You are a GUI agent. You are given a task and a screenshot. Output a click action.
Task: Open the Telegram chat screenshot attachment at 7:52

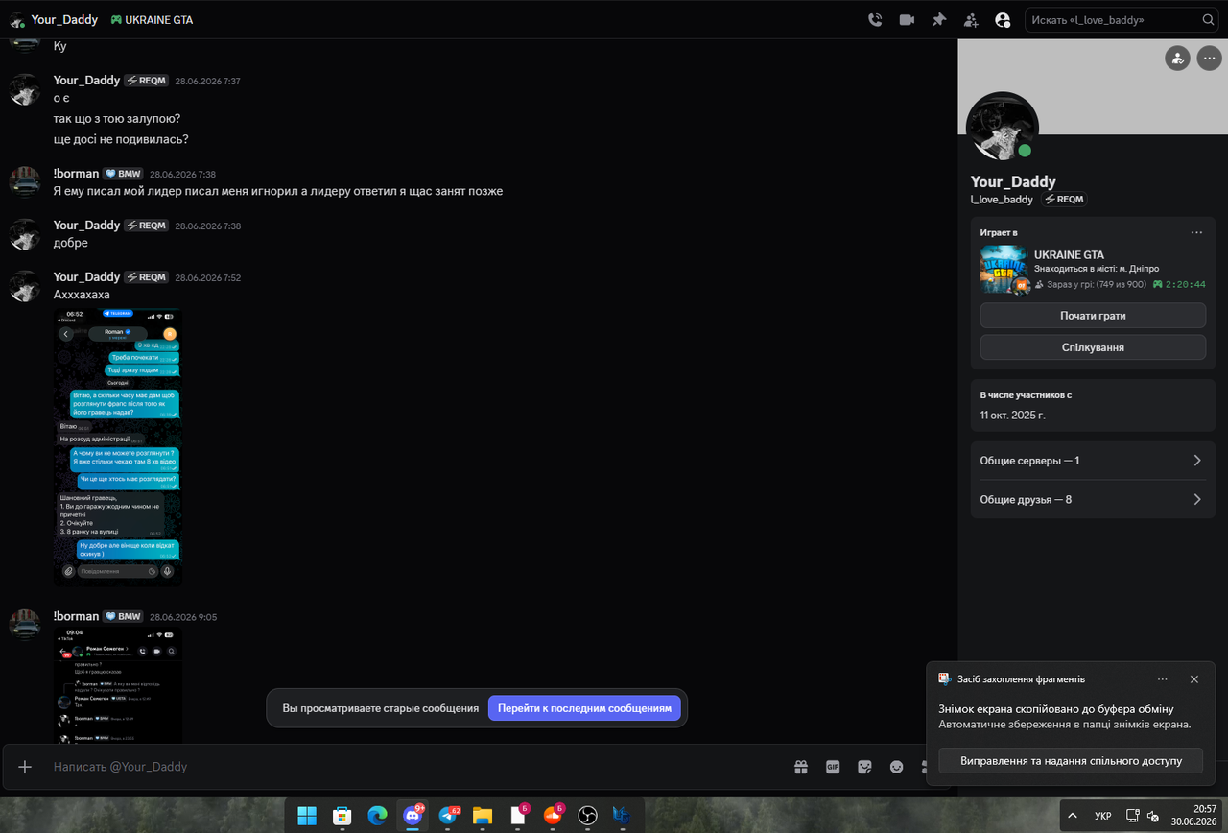pyautogui.click(x=118, y=446)
